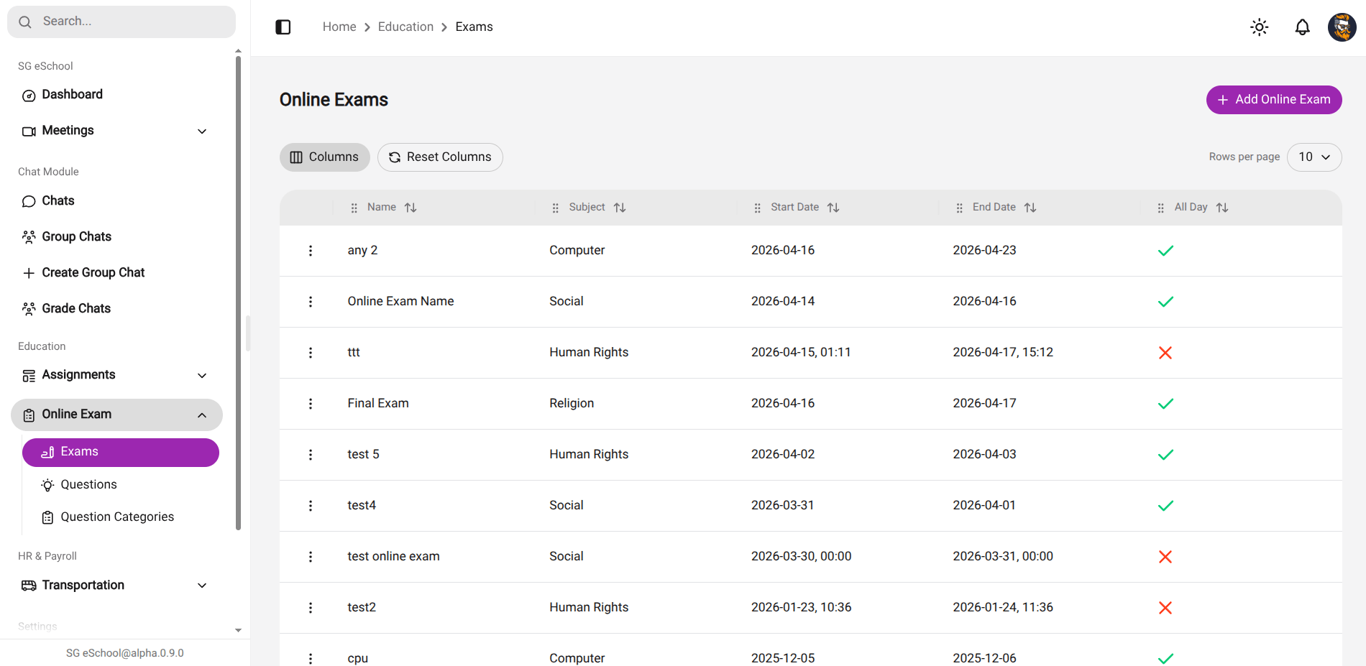Sort by Start Date arrows
This screenshot has height=666, width=1366.
click(833, 208)
